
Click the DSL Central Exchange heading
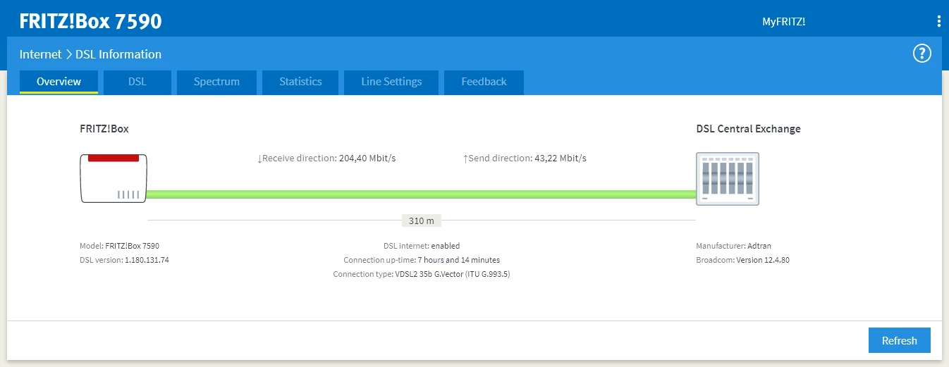coord(748,129)
